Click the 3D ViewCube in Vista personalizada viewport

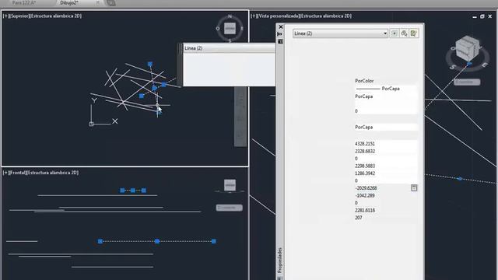pos(467,48)
